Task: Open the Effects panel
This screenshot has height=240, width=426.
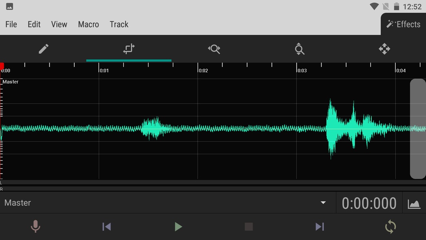Action: [403, 24]
